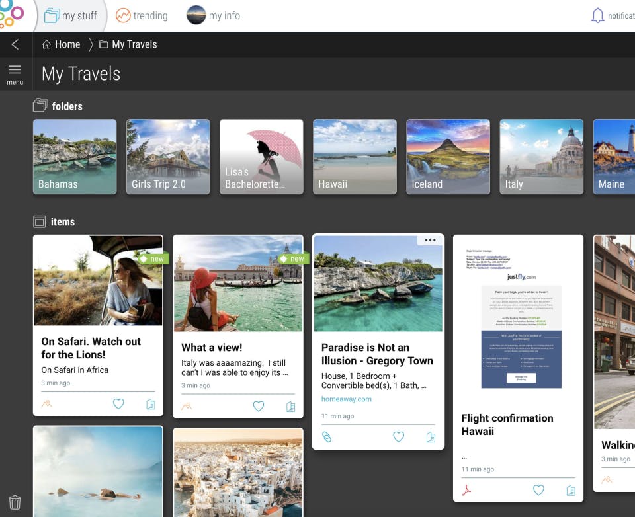This screenshot has width=635, height=517.
Task: Click 'Flight confirmation Hawaii' title
Action: (507, 424)
